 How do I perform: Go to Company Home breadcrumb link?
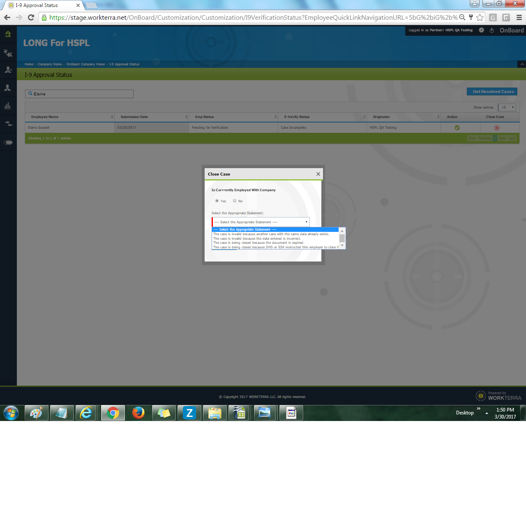coord(50,64)
